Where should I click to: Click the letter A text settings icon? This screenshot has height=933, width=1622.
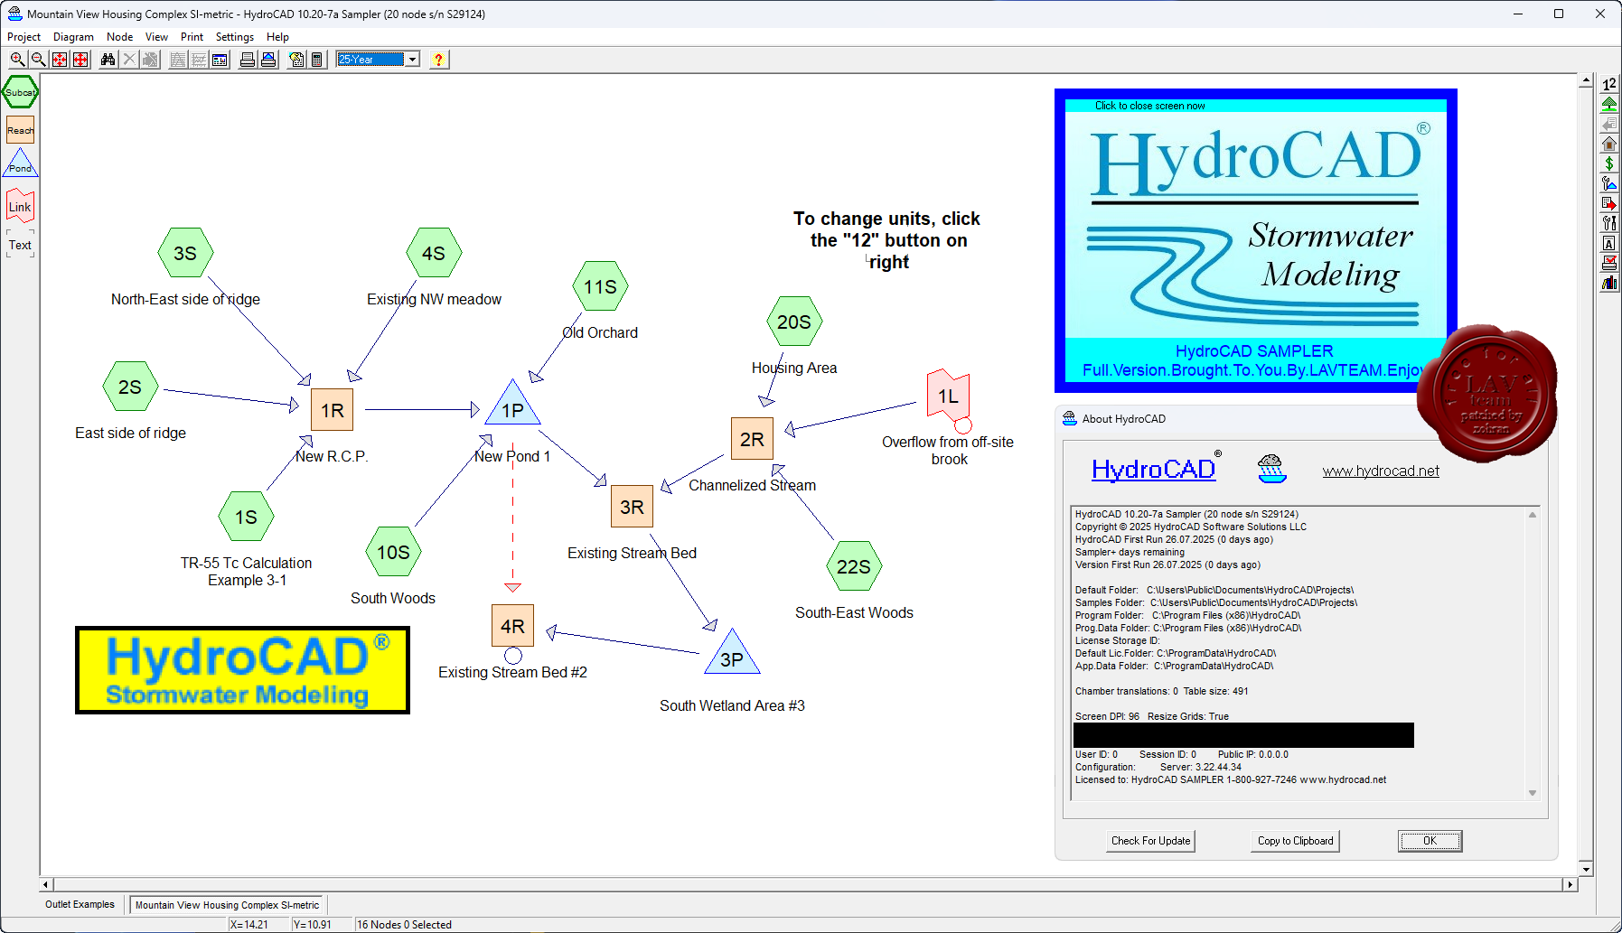coord(1609,243)
